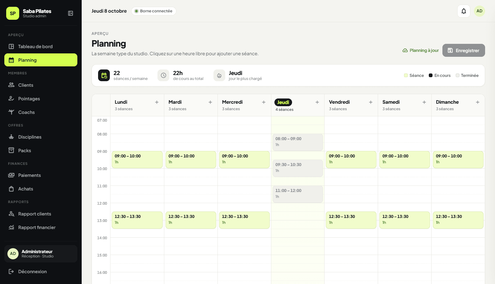The width and height of the screenshot is (495, 284).
Task: Add a session on Samedi
Action: (424, 102)
